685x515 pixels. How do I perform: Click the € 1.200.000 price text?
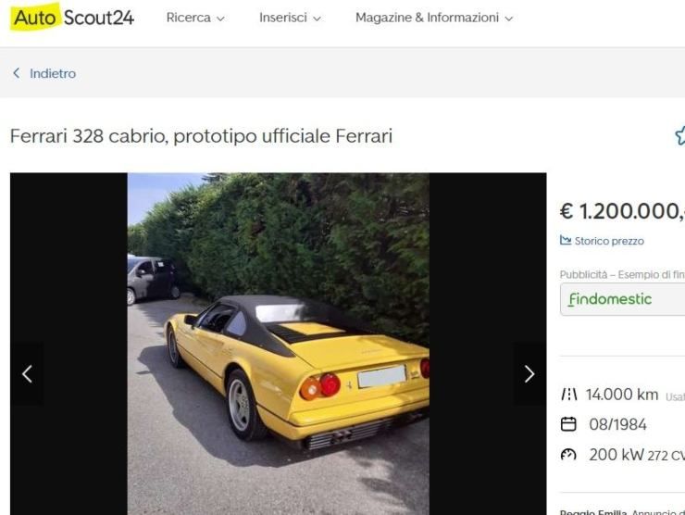(622, 211)
